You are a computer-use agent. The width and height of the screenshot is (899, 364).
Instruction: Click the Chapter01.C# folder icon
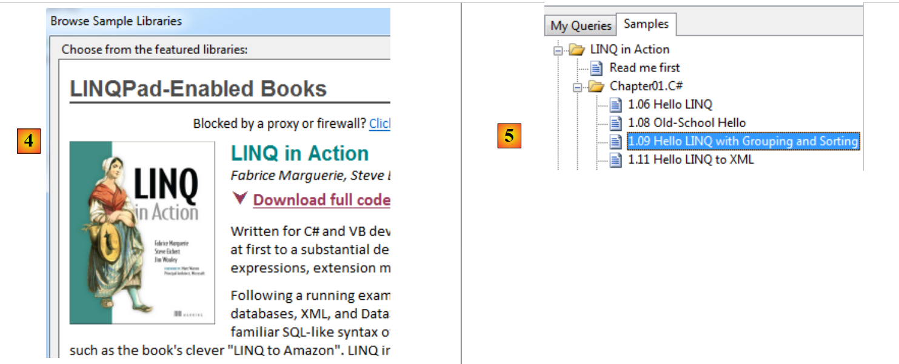pyautogui.click(x=597, y=86)
